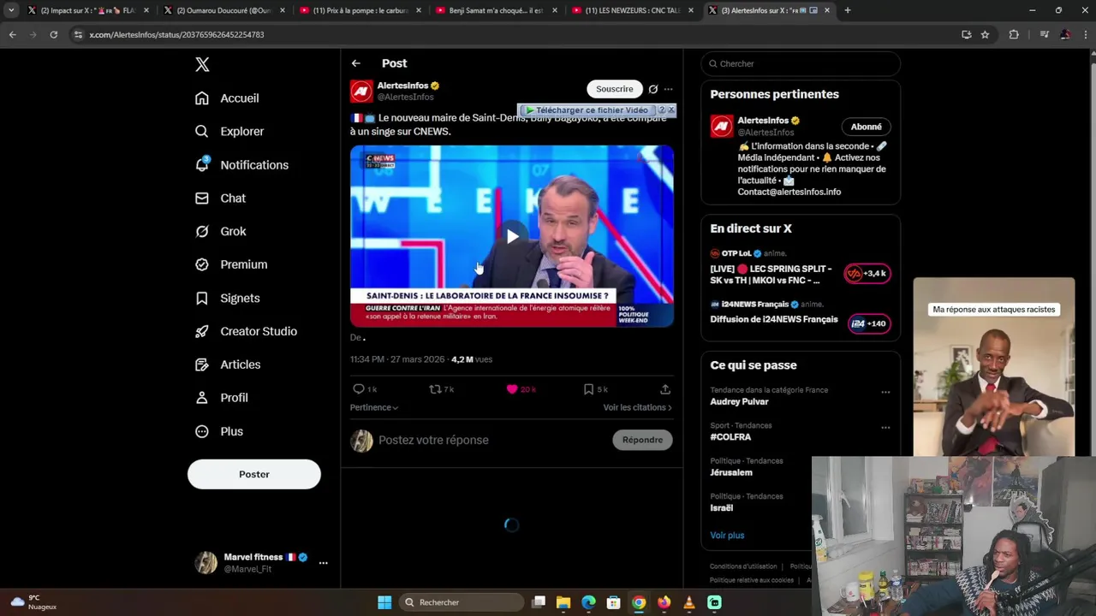The width and height of the screenshot is (1096, 616).
Task: Switch to the Oumarou Doucouré tab
Action: [224, 10]
